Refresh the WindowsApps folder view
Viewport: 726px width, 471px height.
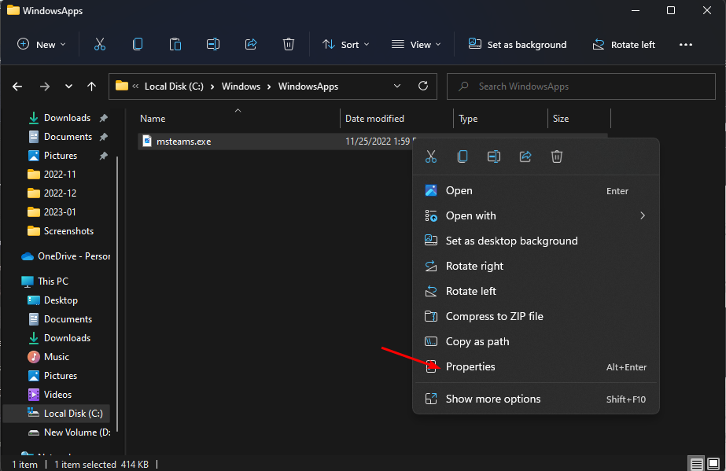coord(423,86)
